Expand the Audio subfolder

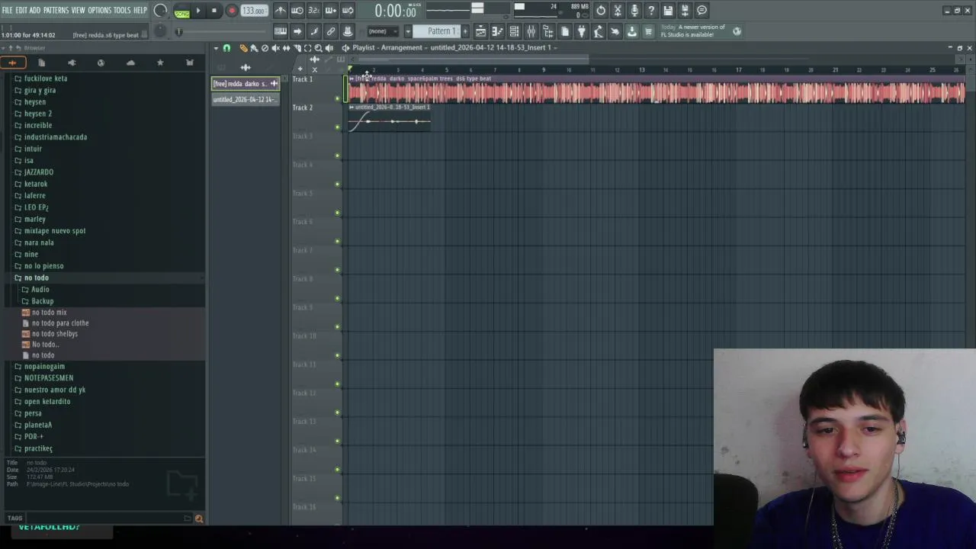click(x=39, y=290)
